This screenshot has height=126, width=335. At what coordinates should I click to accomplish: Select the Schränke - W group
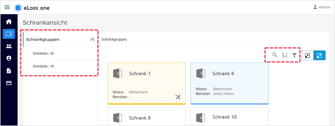point(60,66)
